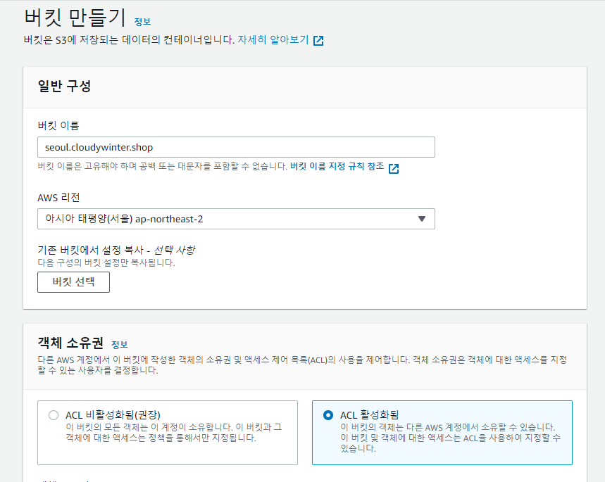Open the 버킷 이름 지정 규칙 참조 link
This screenshot has width=605, height=482.
pyautogui.click(x=337, y=166)
